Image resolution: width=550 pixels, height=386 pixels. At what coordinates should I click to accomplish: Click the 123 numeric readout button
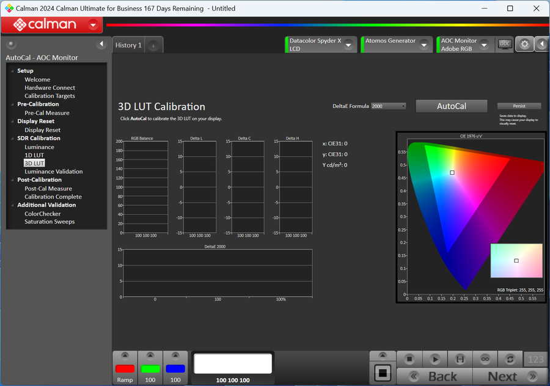click(535, 359)
